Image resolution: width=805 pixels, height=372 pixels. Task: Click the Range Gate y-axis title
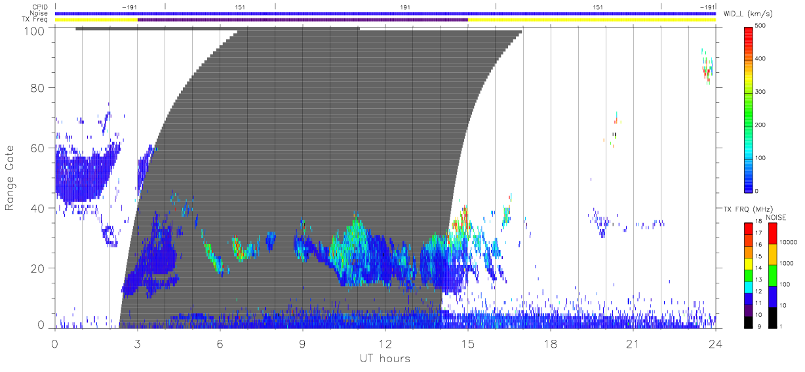pos(10,178)
